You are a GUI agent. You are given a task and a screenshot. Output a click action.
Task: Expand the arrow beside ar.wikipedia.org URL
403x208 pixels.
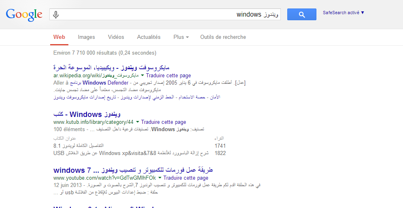[142, 76]
